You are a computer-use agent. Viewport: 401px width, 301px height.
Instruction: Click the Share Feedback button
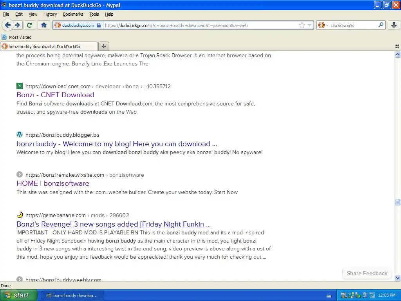click(367, 273)
